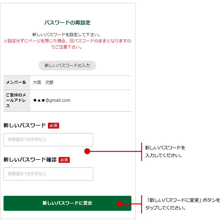Click the ご登録のメールアドレス header cell
This screenshot has height=222, width=221.
pyautogui.click(x=17, y=101)
